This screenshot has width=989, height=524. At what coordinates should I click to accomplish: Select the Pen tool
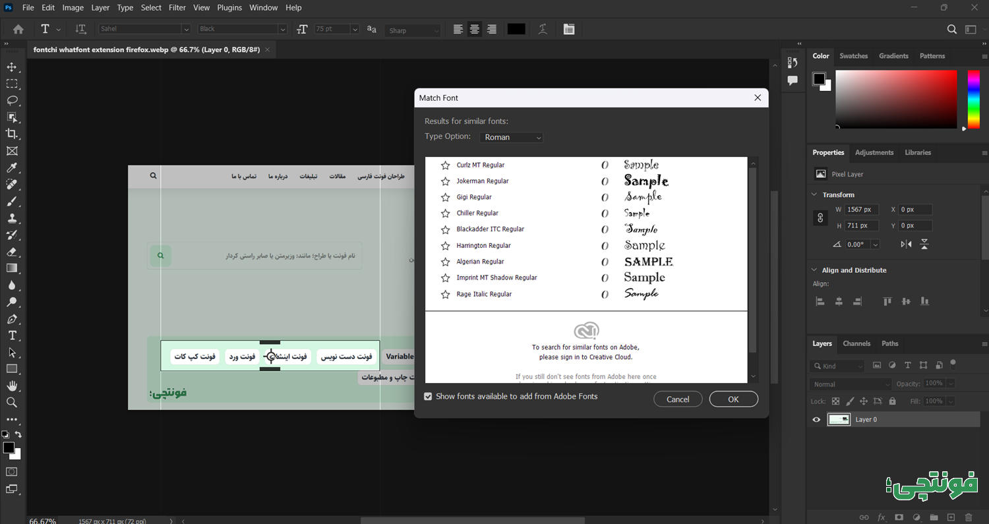(x=12, y=319)
